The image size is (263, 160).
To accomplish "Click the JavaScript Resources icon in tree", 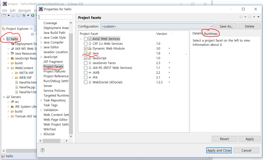I will 12,58.
